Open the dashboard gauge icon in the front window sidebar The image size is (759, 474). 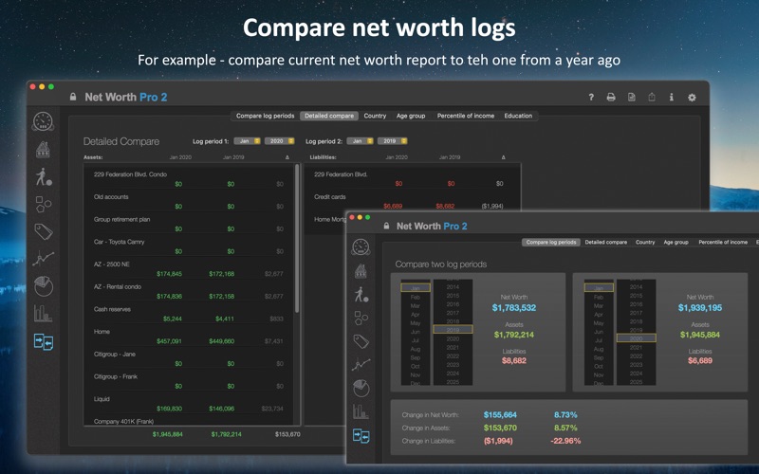361,247
